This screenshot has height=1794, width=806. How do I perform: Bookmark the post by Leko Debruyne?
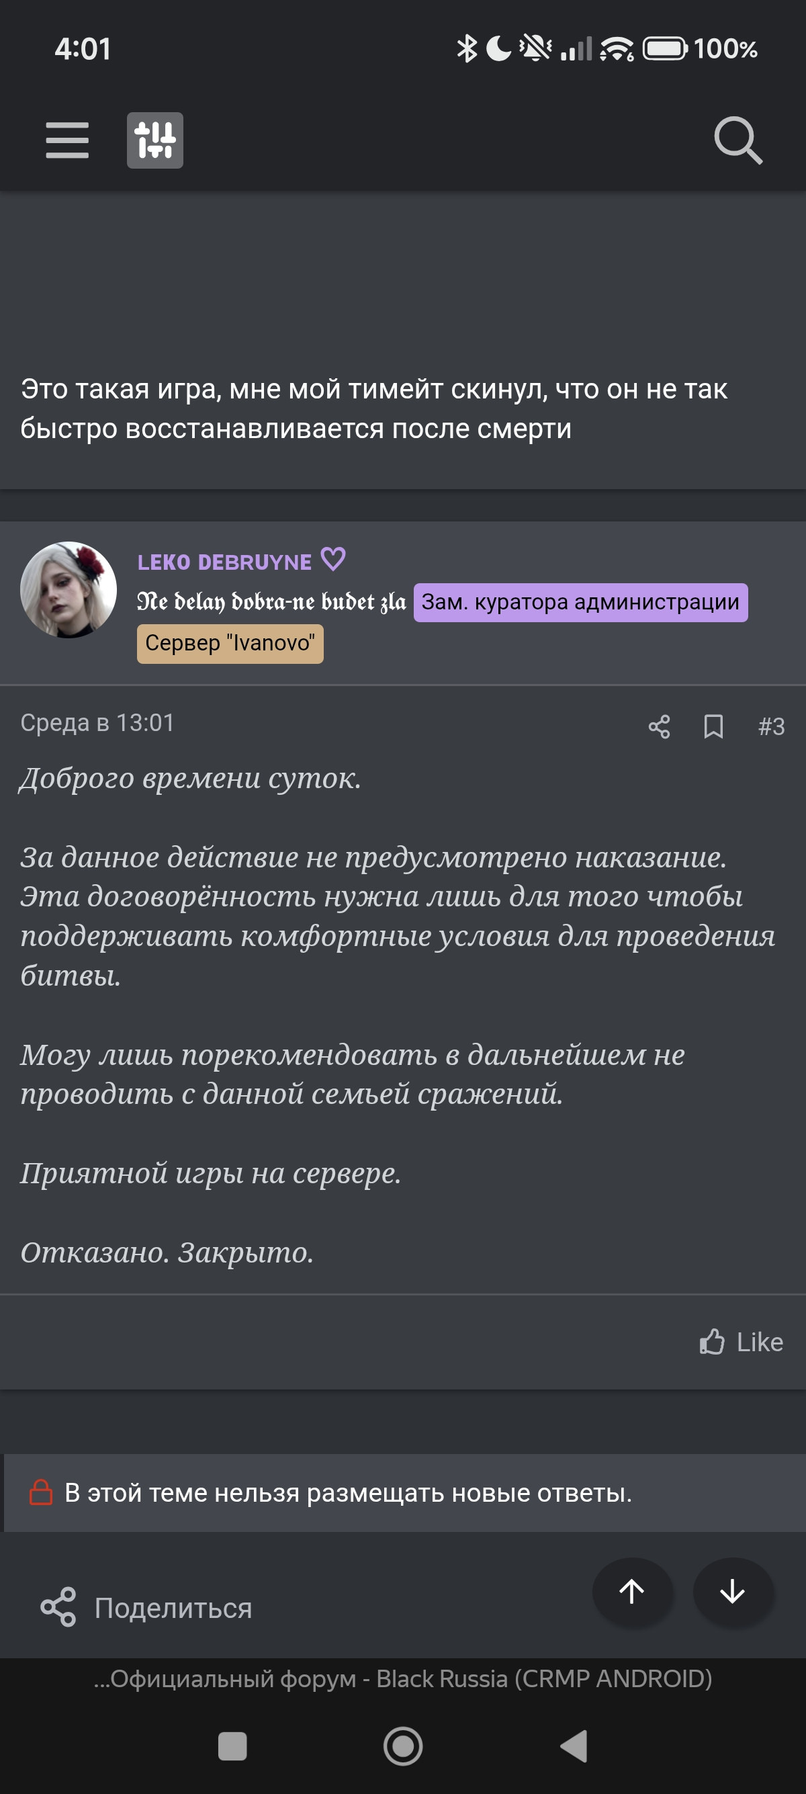tap(713, 726)
